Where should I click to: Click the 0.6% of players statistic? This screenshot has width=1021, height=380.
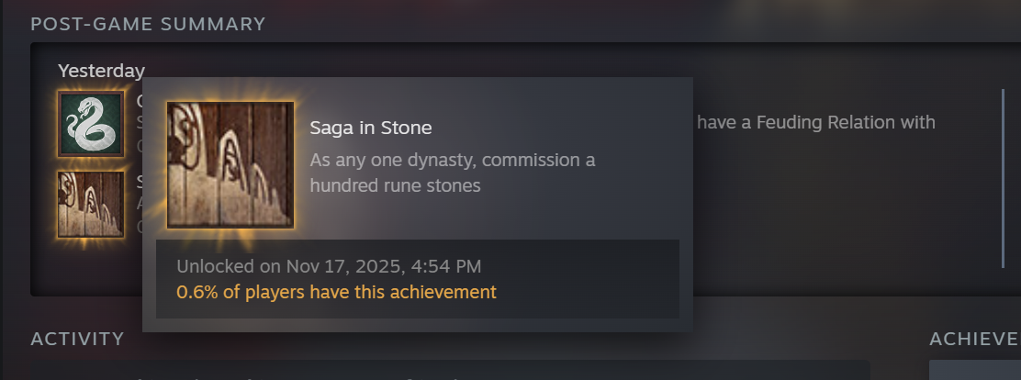pyautogui.click(x=336, y=292)
